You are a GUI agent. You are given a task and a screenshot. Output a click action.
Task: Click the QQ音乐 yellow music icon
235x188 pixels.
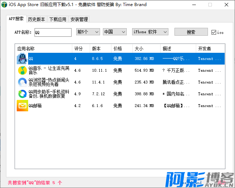[22, 70]
